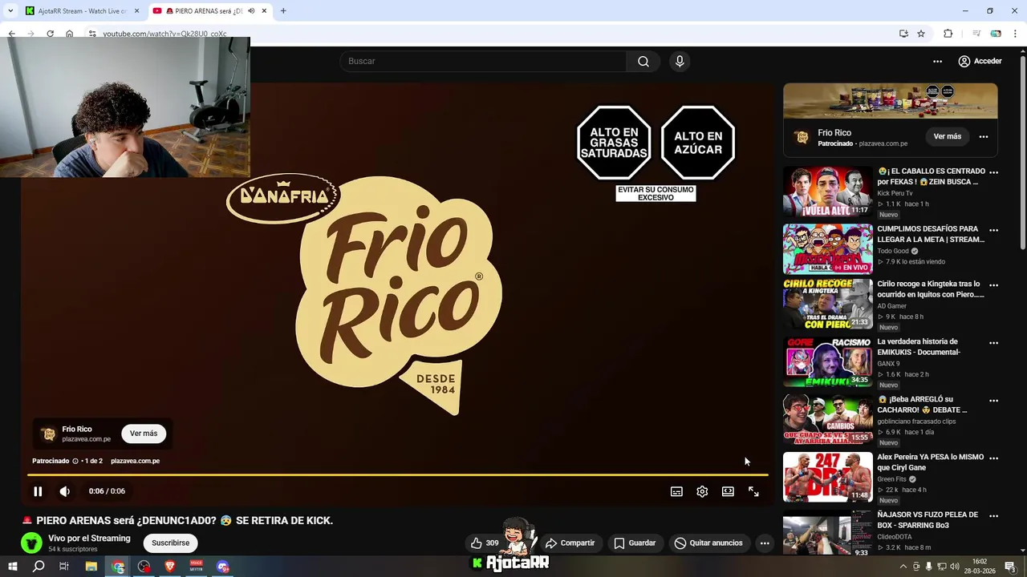Open Cirilo recoge a Kingteka thumbnail

pos(827,305)
